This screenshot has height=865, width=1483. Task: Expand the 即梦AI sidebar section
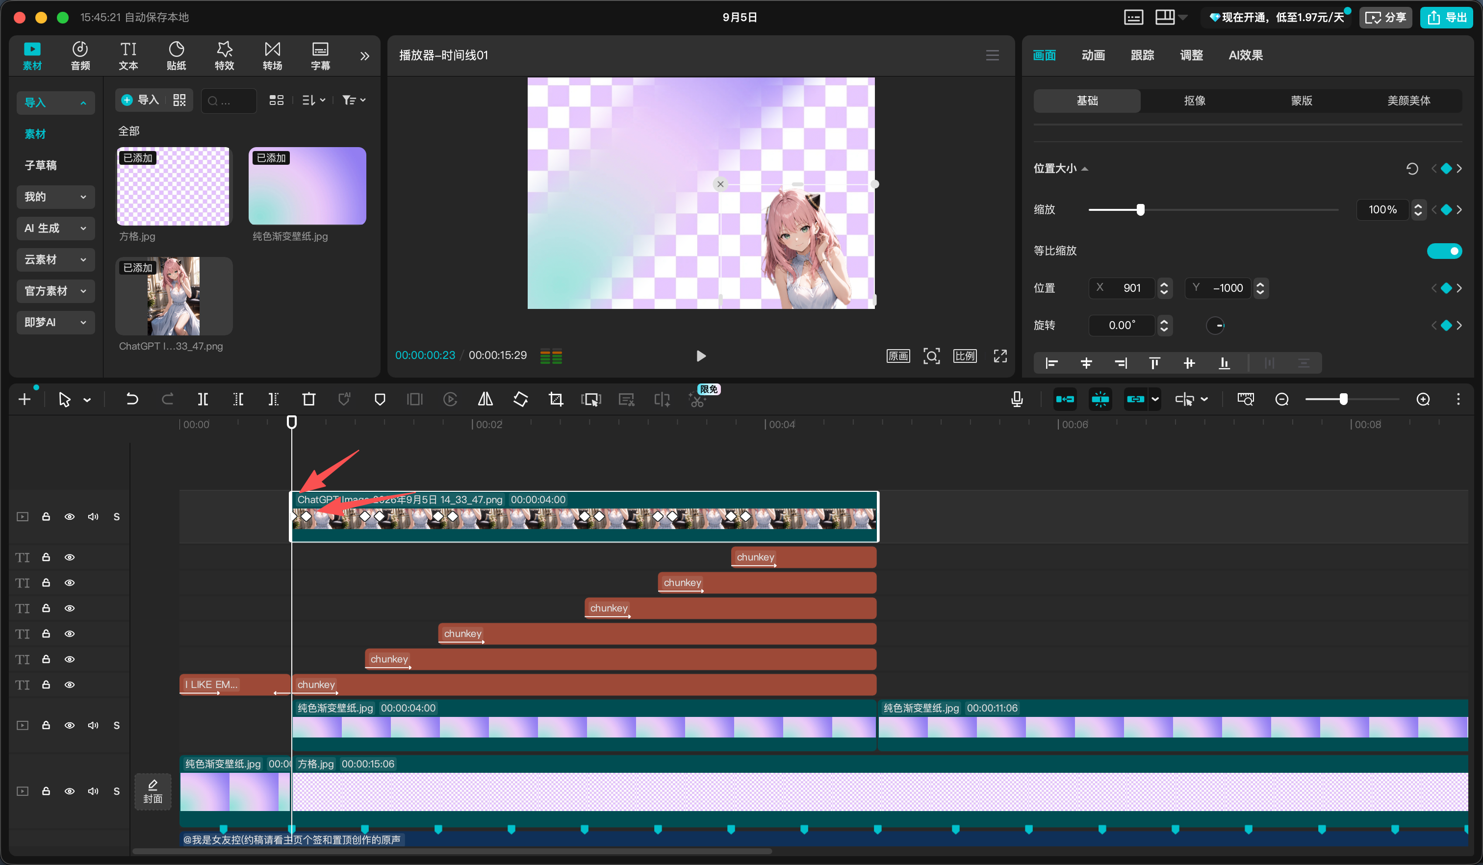point(55,323)
